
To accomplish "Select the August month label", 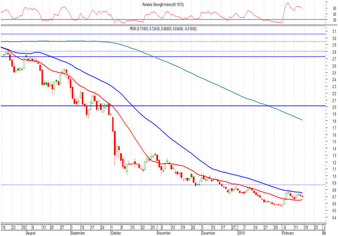I will coord(31,233).
